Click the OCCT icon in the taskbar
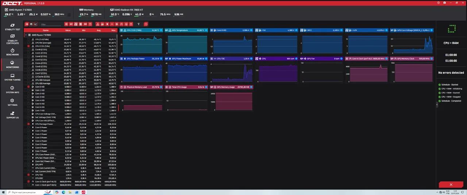This screenshot has height=195, width=467. (84, 192)
